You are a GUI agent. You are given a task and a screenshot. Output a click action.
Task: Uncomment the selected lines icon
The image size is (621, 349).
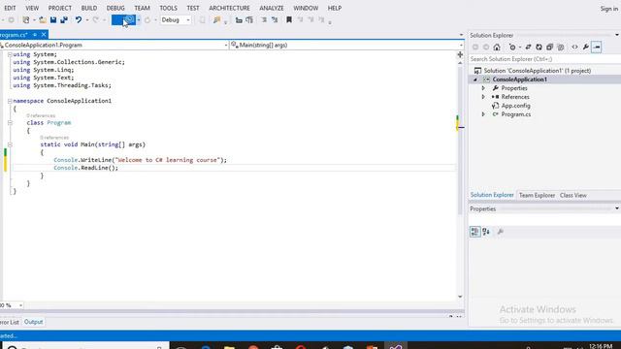pos(275,19)
